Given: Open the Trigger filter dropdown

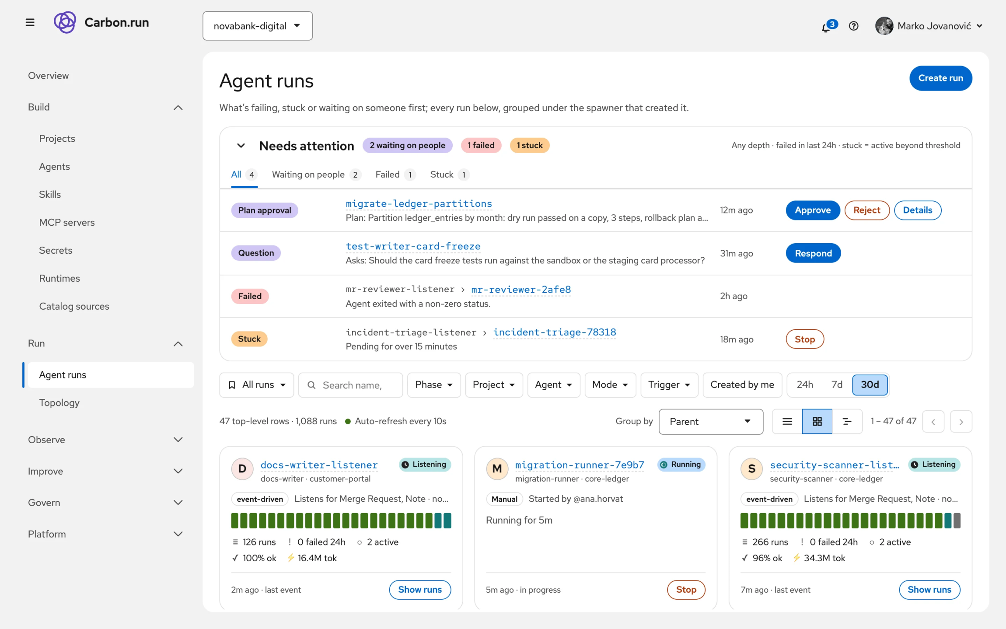Looking at the screenshot, I should [669, 384].
